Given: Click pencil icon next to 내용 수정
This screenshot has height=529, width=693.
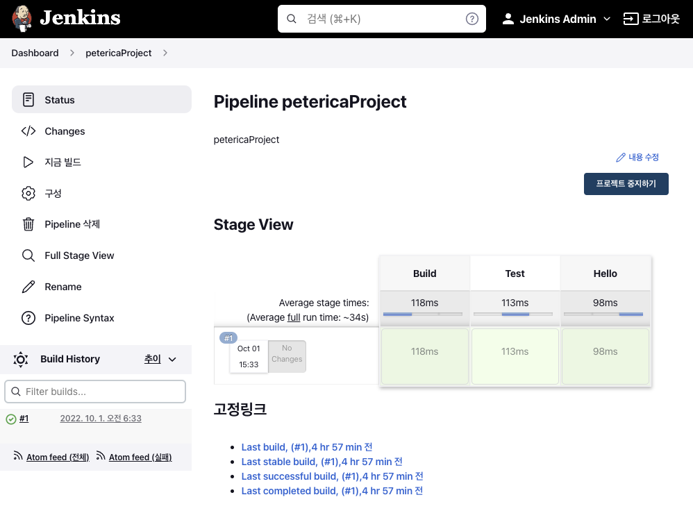Looking at the screenshot, I should coord(621,158).
